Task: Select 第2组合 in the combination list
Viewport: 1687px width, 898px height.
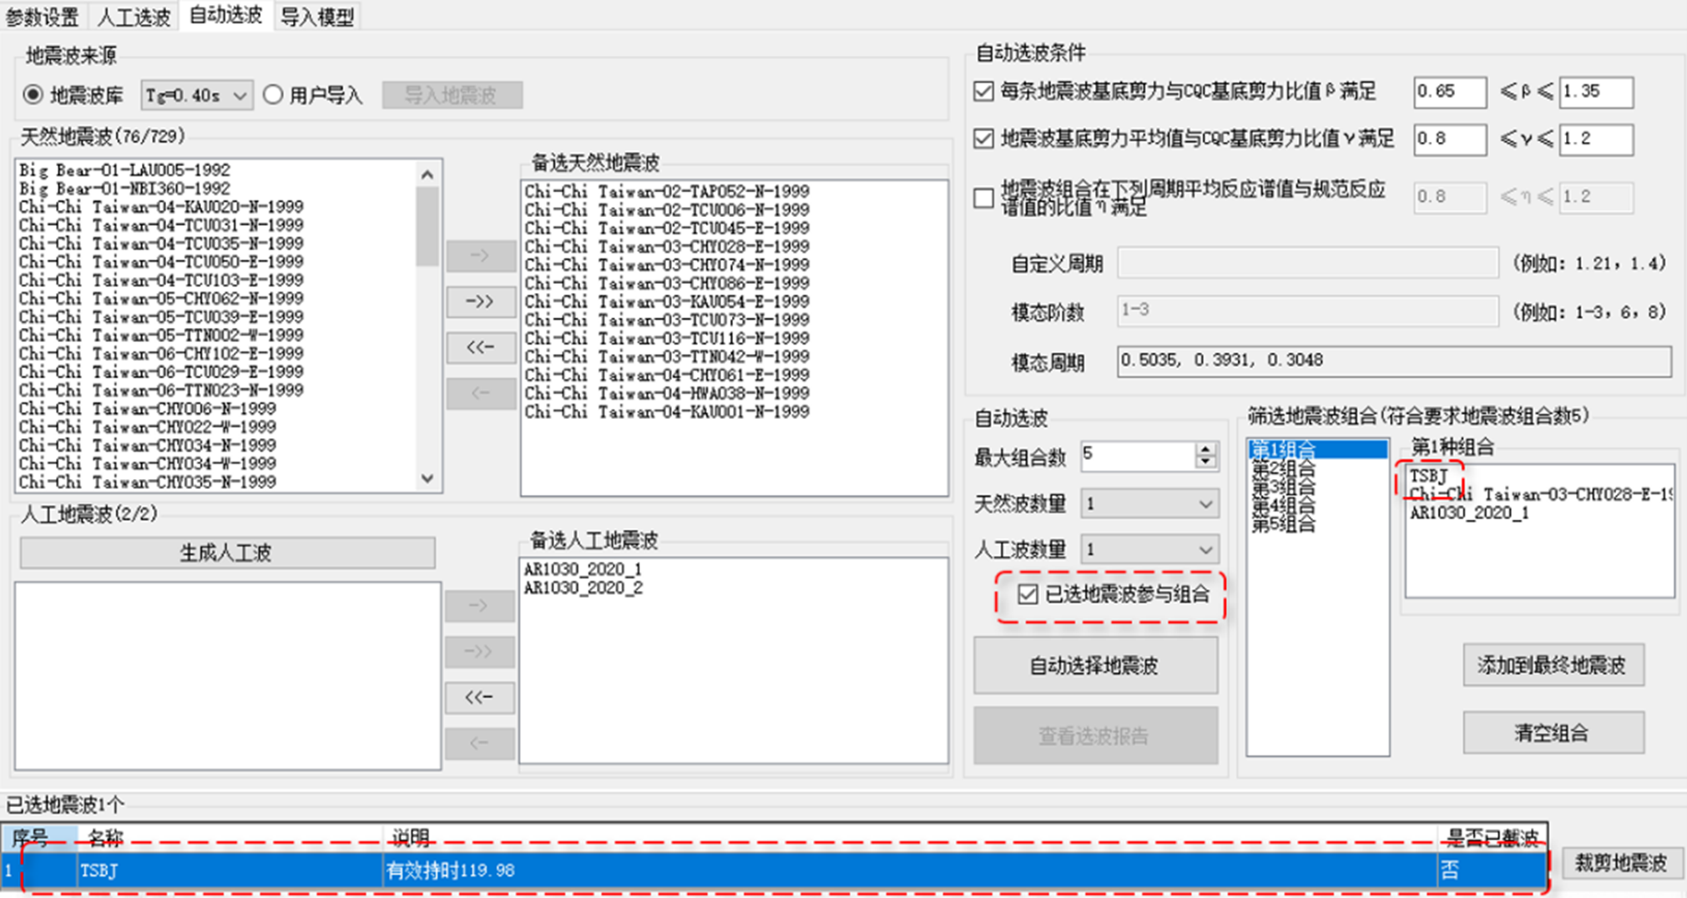Action: click(1284, 469)
